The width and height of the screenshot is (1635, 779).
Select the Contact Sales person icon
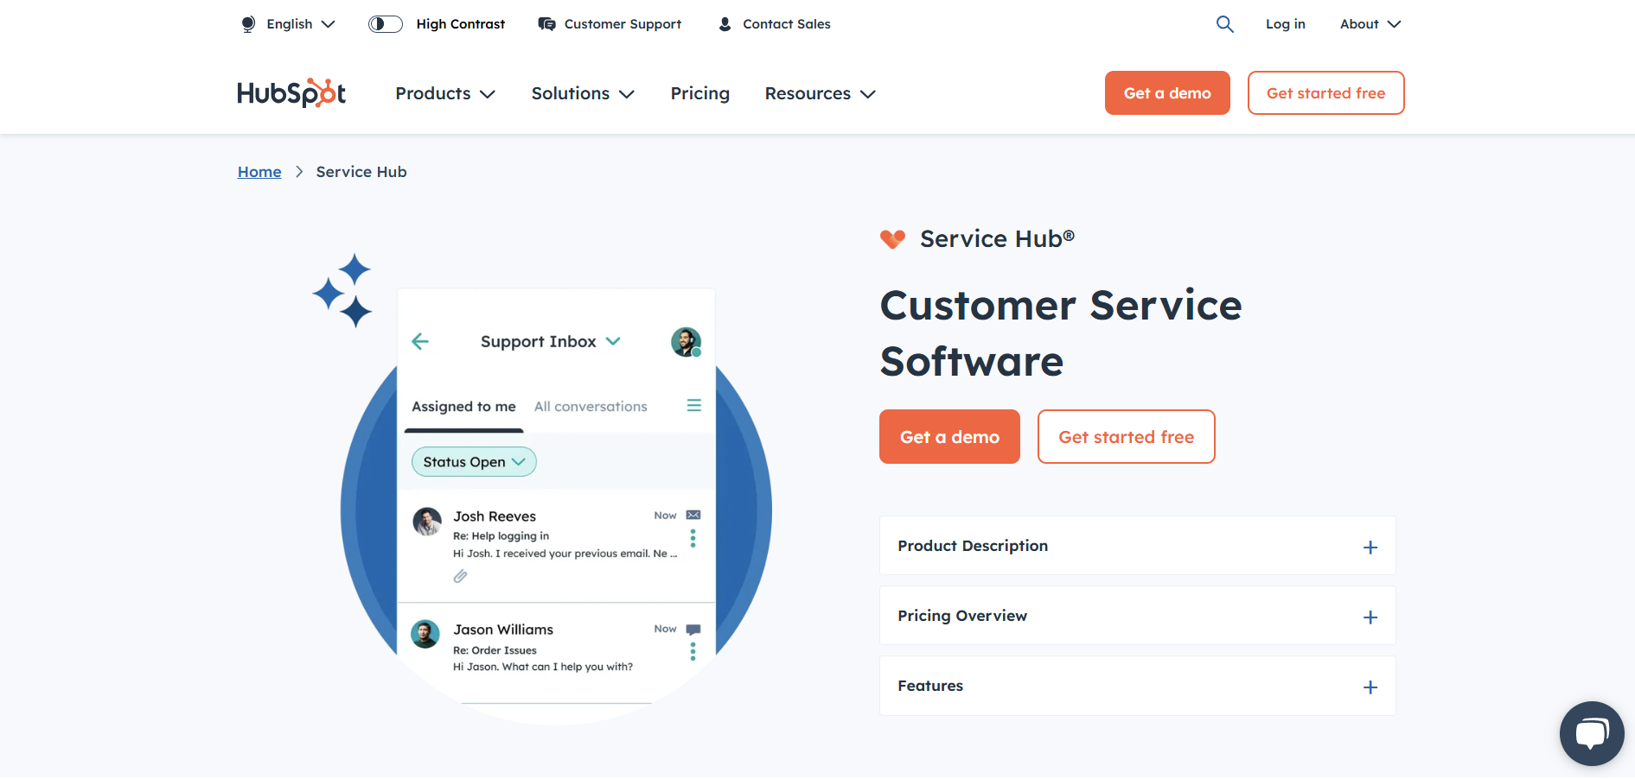pos(724,23)
